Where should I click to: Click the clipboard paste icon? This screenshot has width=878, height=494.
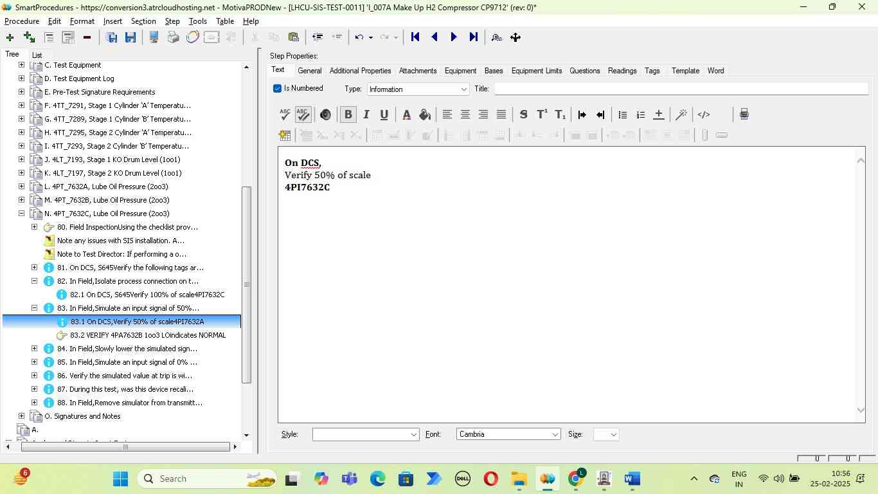pos(293,37)
